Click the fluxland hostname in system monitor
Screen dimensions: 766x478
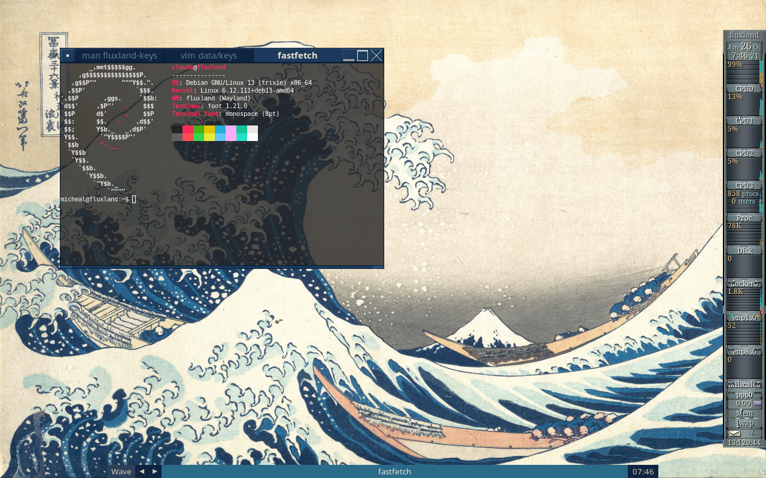point(744,35)
